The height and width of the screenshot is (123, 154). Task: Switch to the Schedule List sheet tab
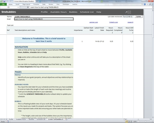[41, 119]
